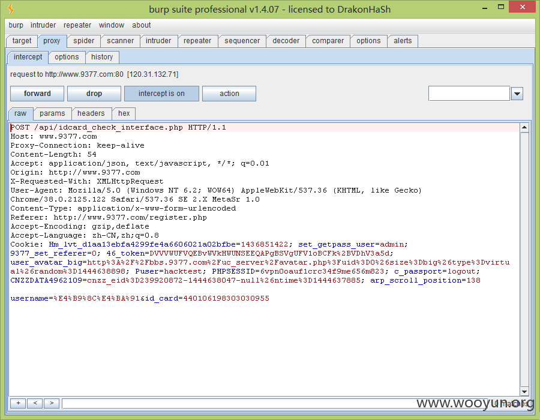Screen dimensions: 540x420
Task: Open the action menu button
Action: point(229,94)
